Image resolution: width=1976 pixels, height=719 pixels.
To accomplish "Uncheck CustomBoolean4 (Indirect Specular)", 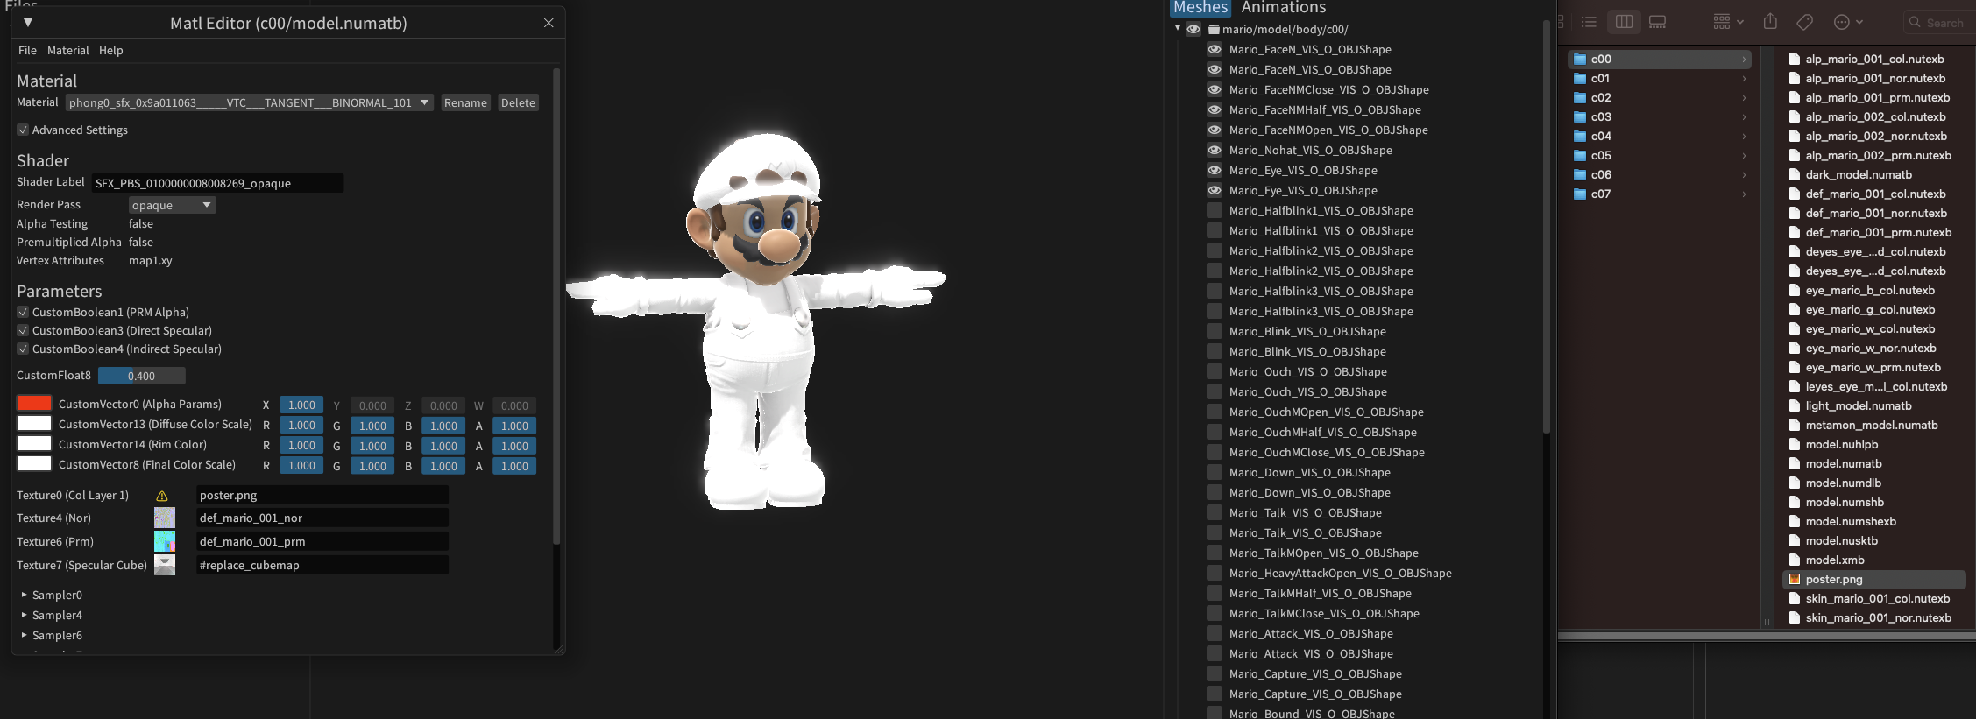I will (x=23, y=349).
